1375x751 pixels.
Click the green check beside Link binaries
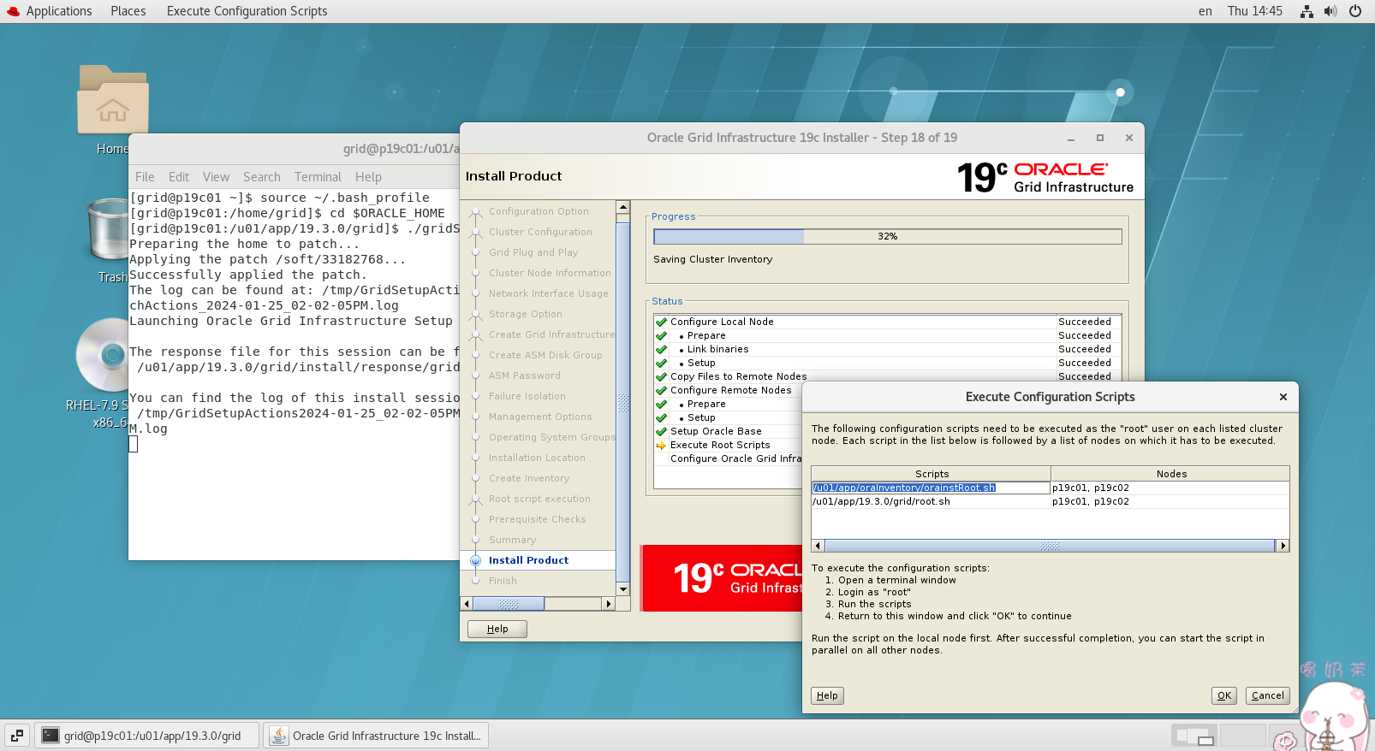(x=661, y=349)
